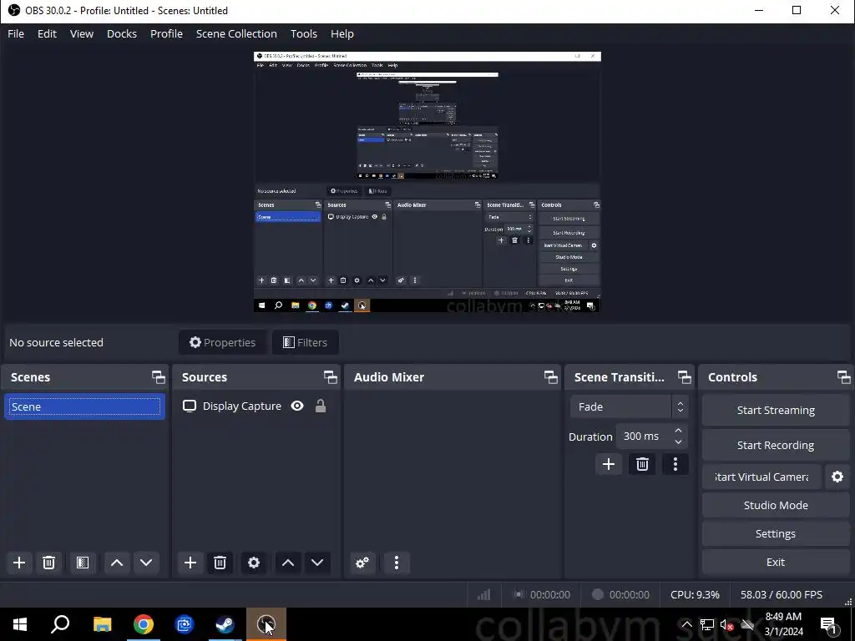Open the Profile menu

click(166, 33)
